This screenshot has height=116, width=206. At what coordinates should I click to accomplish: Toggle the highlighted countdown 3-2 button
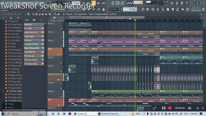[94, 3]
